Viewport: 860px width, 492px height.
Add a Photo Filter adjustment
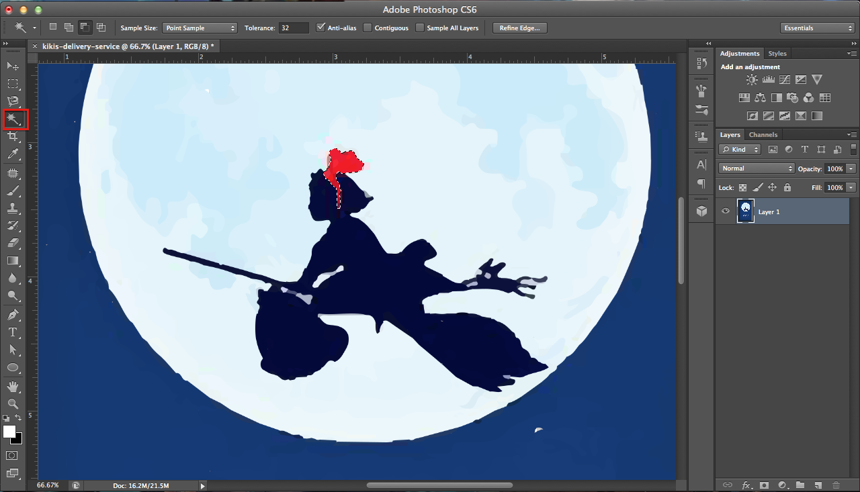click(793, 98)
